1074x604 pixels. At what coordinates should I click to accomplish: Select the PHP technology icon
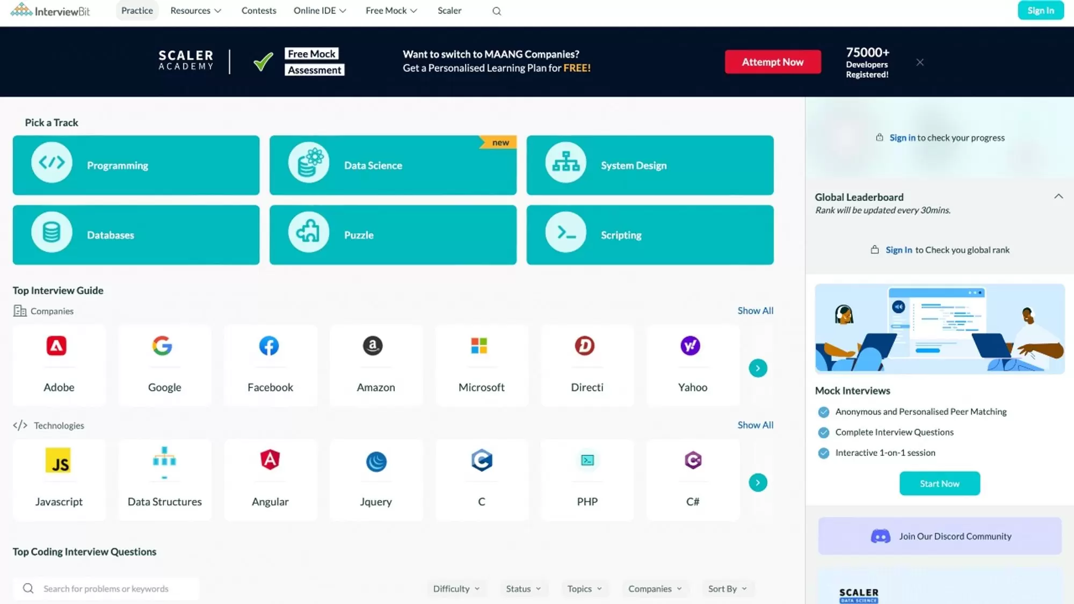[587, 460]
